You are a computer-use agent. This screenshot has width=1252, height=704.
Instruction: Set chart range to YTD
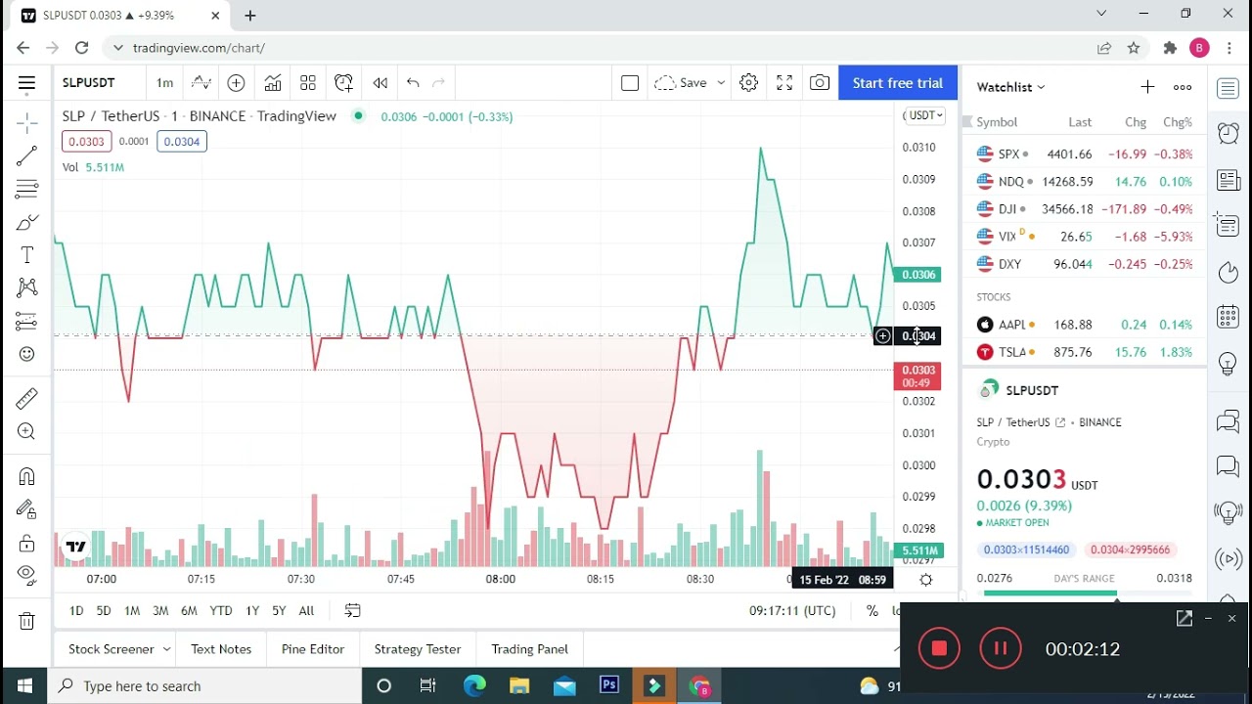[221, 611]
